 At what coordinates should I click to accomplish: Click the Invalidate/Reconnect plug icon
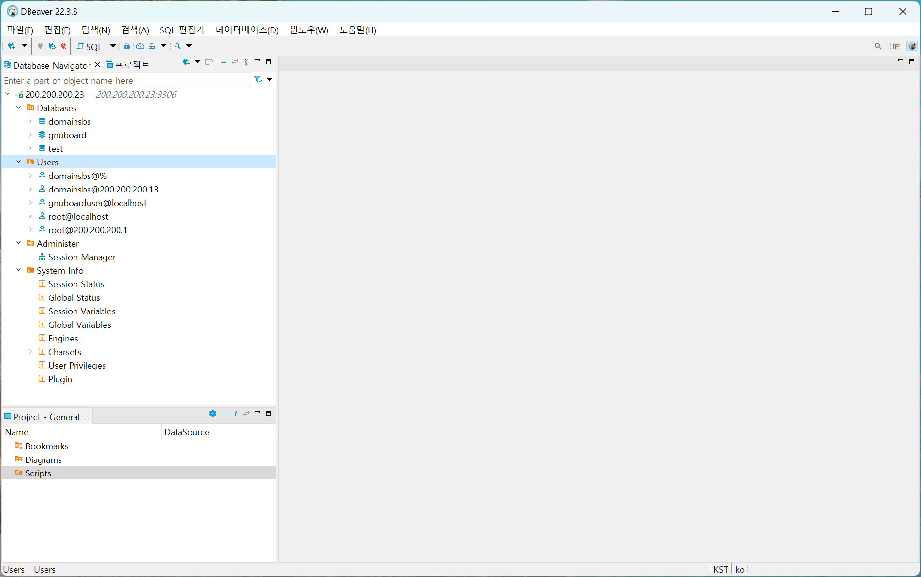pyautogui.click(x=52, y=46)
